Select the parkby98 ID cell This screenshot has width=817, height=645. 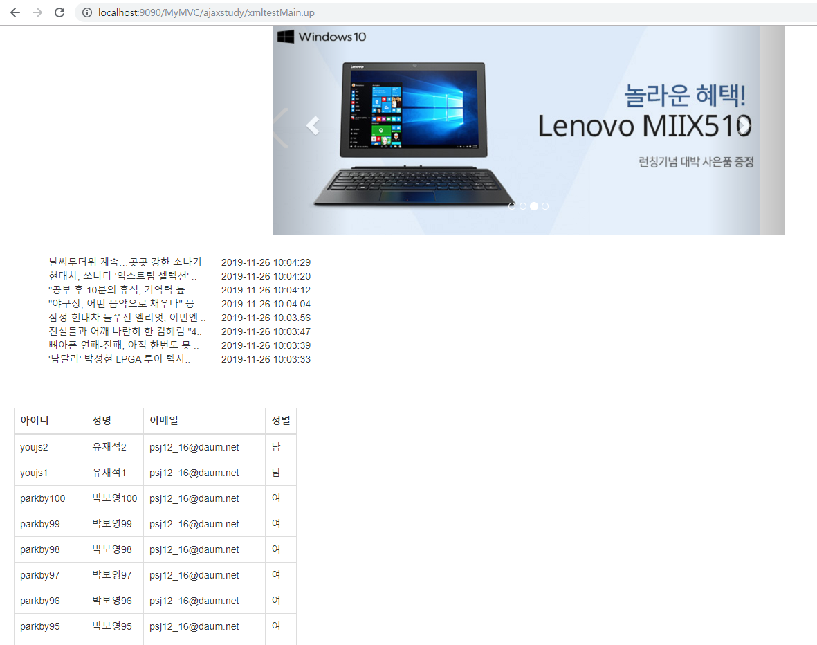(50, 549)
